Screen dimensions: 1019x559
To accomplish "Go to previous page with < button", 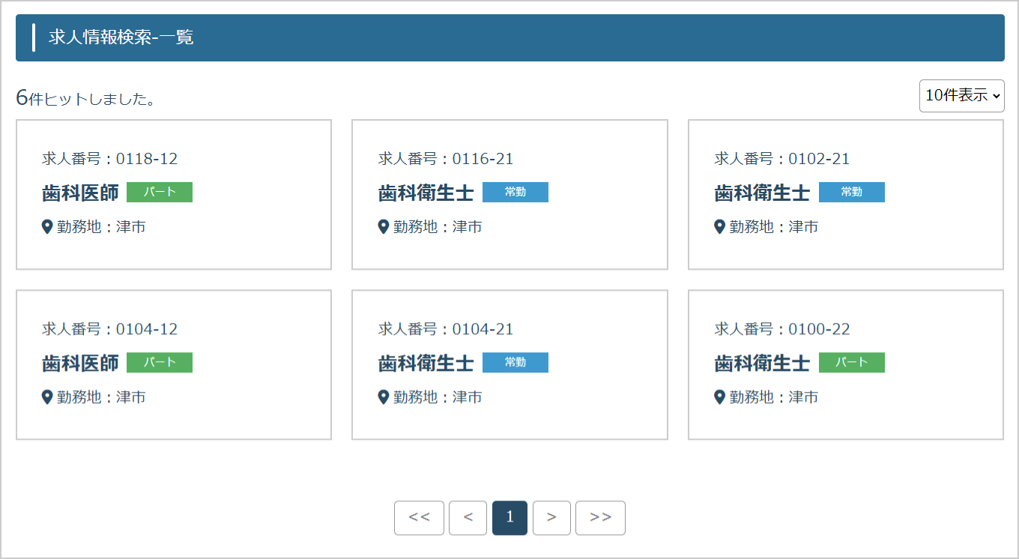I will 468,518.
